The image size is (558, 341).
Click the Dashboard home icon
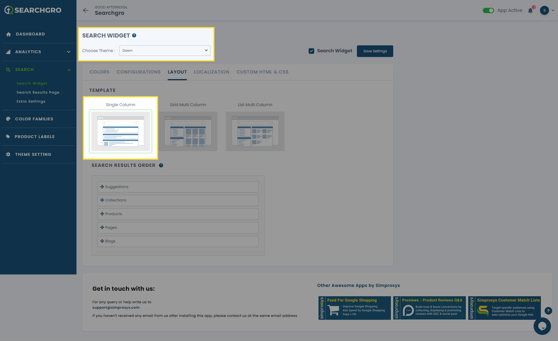click(8, 34)
